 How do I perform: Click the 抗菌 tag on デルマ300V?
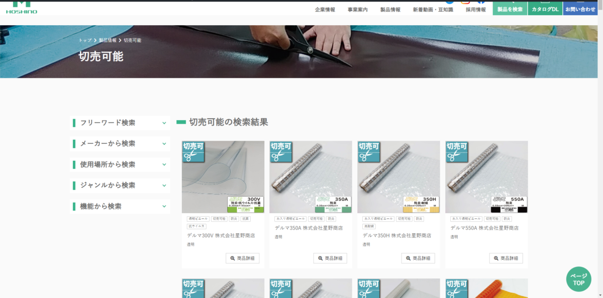click(246, 219)
